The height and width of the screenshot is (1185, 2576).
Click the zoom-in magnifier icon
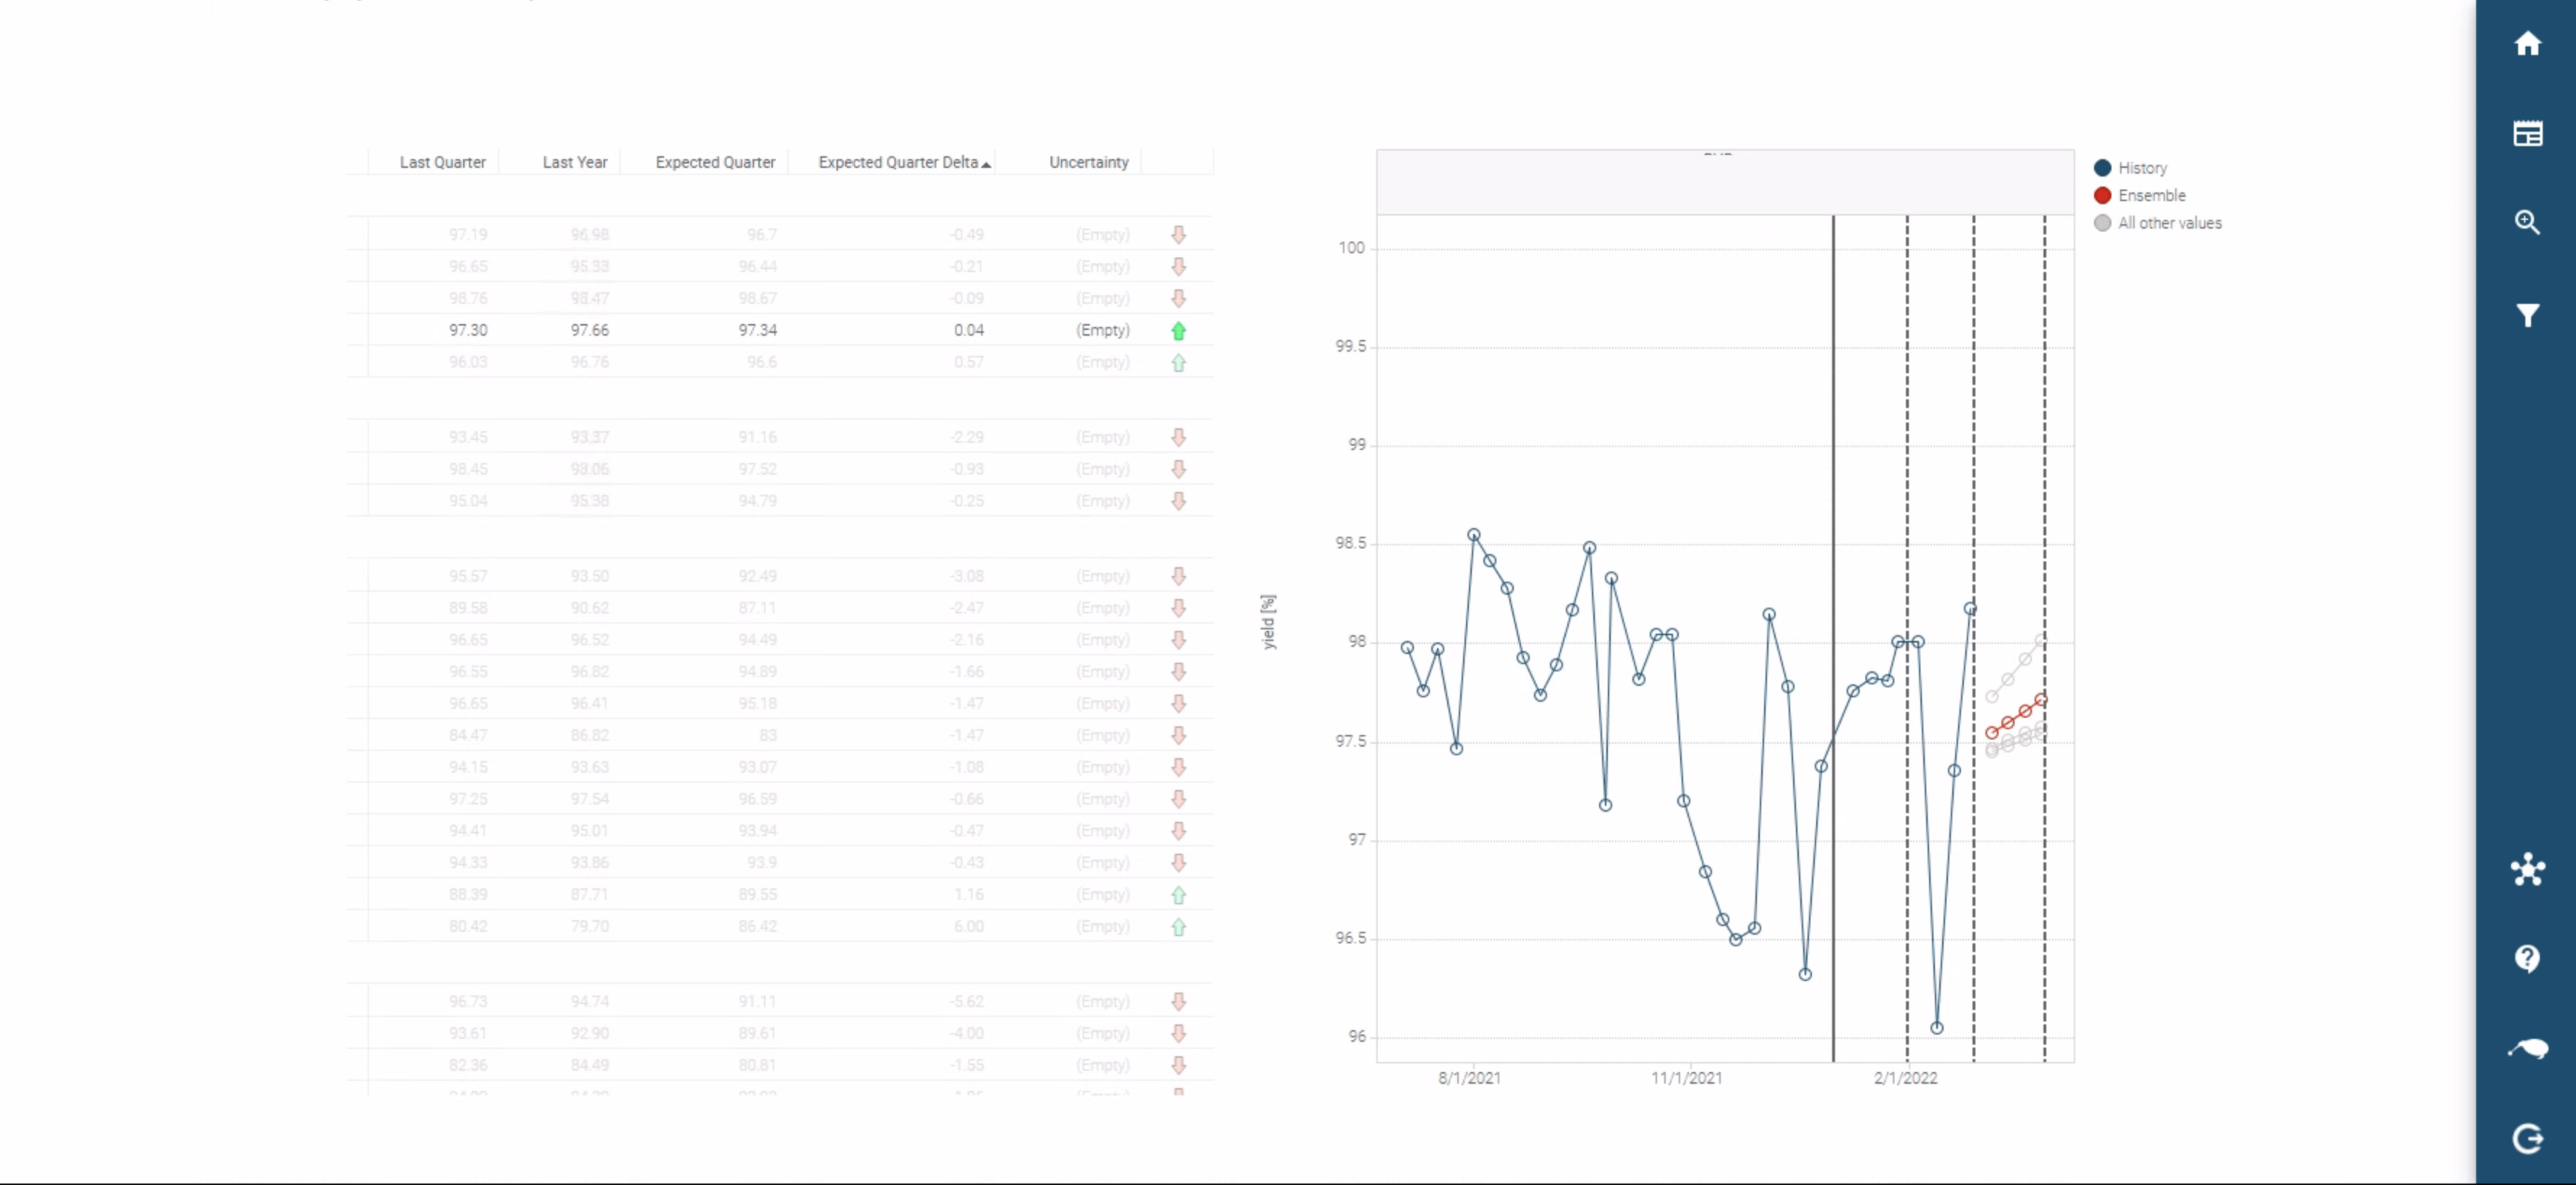point(2527,222)
